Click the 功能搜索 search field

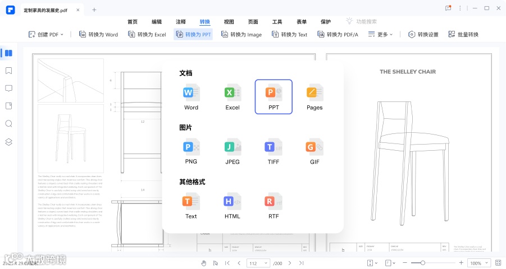click(x=362, y=22)
